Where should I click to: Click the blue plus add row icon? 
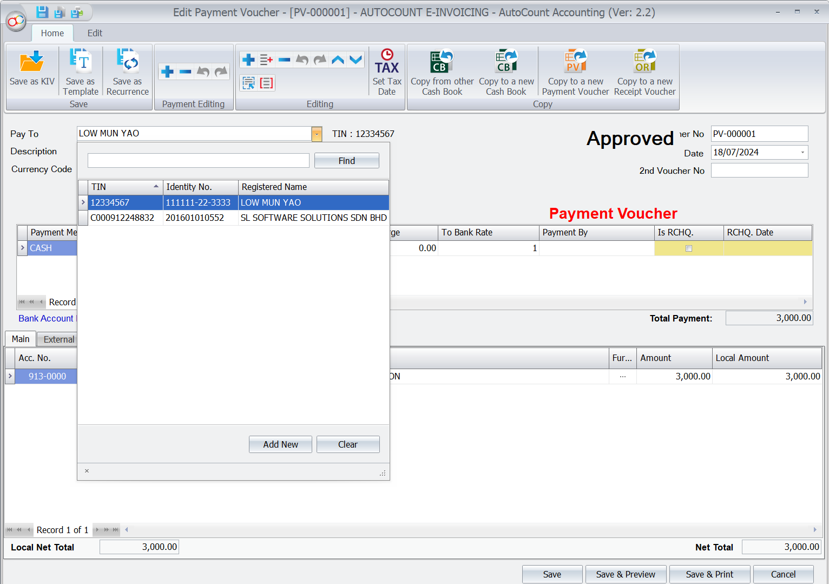coord(248,60)
